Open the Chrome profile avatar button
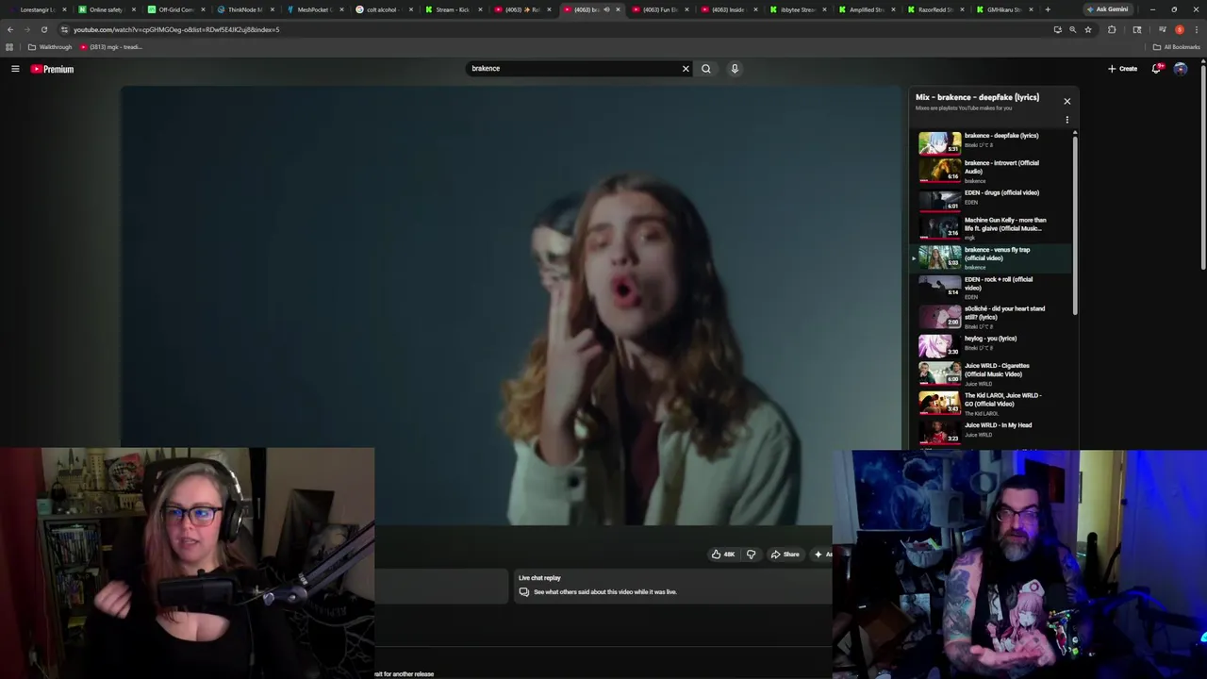This screenshot has height=679, width=1207. [x=1179, y=29]
